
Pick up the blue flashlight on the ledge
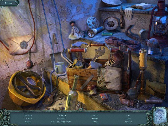coord(96,31)
